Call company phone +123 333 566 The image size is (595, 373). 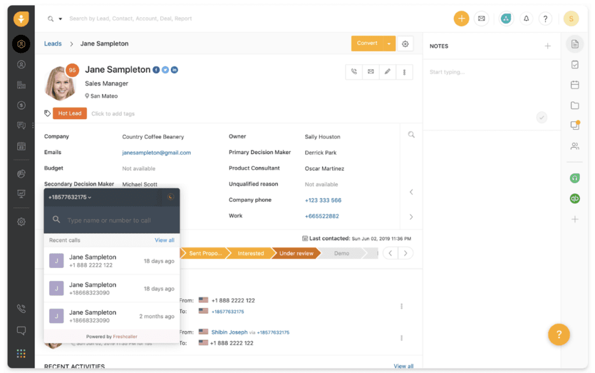(323, 200)
